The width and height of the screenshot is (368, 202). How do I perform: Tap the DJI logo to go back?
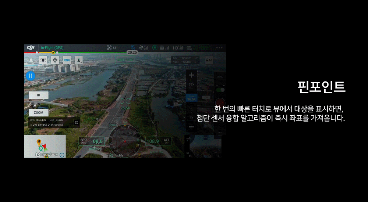[x=31, y=48]
